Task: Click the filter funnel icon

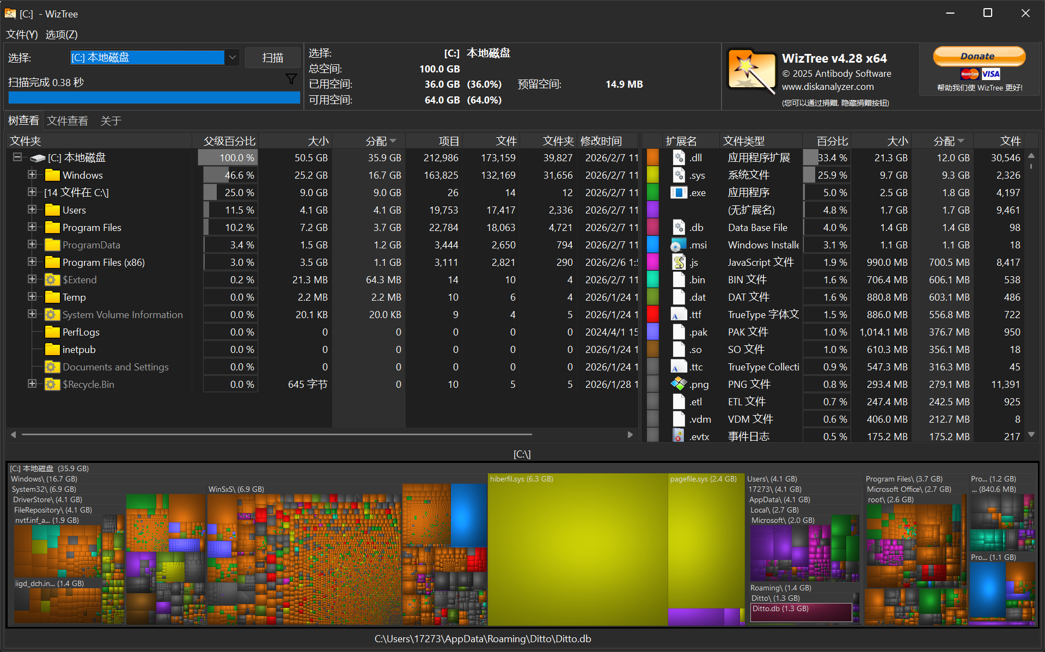Action: tap(291, 79)
